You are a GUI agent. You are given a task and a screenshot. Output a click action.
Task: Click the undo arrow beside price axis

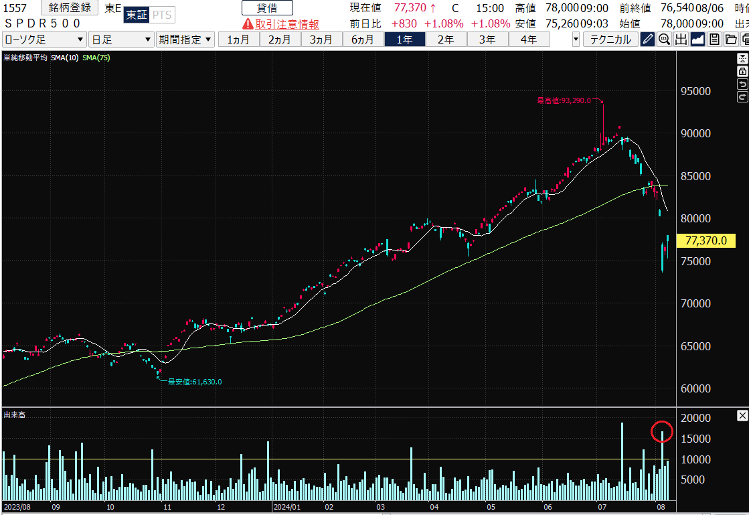(x=742, y=84)
